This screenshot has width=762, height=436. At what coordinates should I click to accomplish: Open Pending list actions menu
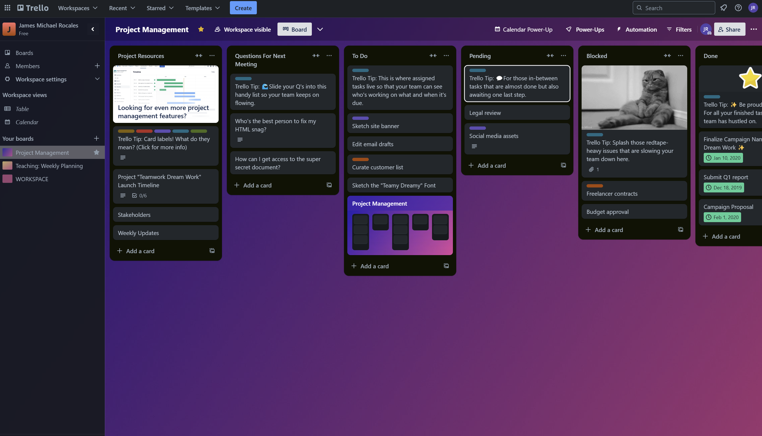pyautogui.click(x=563, y=56)
